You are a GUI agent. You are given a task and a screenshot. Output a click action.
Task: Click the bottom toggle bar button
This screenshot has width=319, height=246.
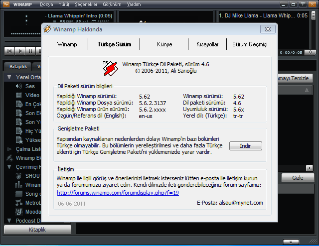point(291,242)
